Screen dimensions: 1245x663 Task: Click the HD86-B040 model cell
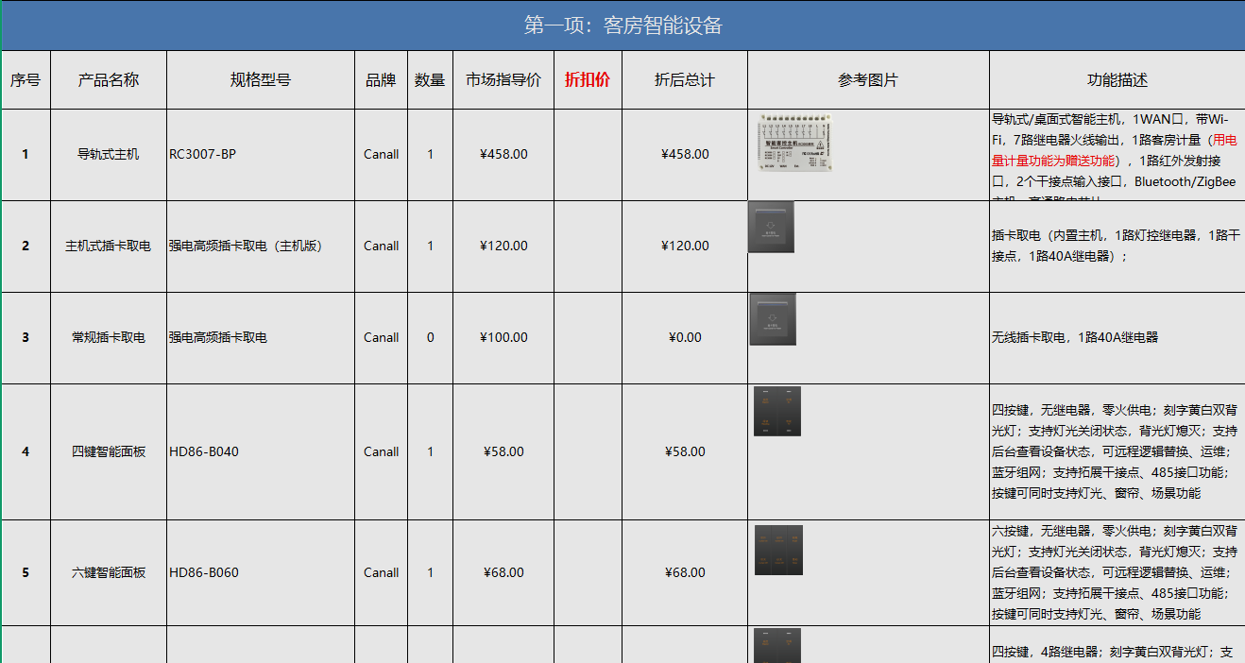(x=261, y=452)
